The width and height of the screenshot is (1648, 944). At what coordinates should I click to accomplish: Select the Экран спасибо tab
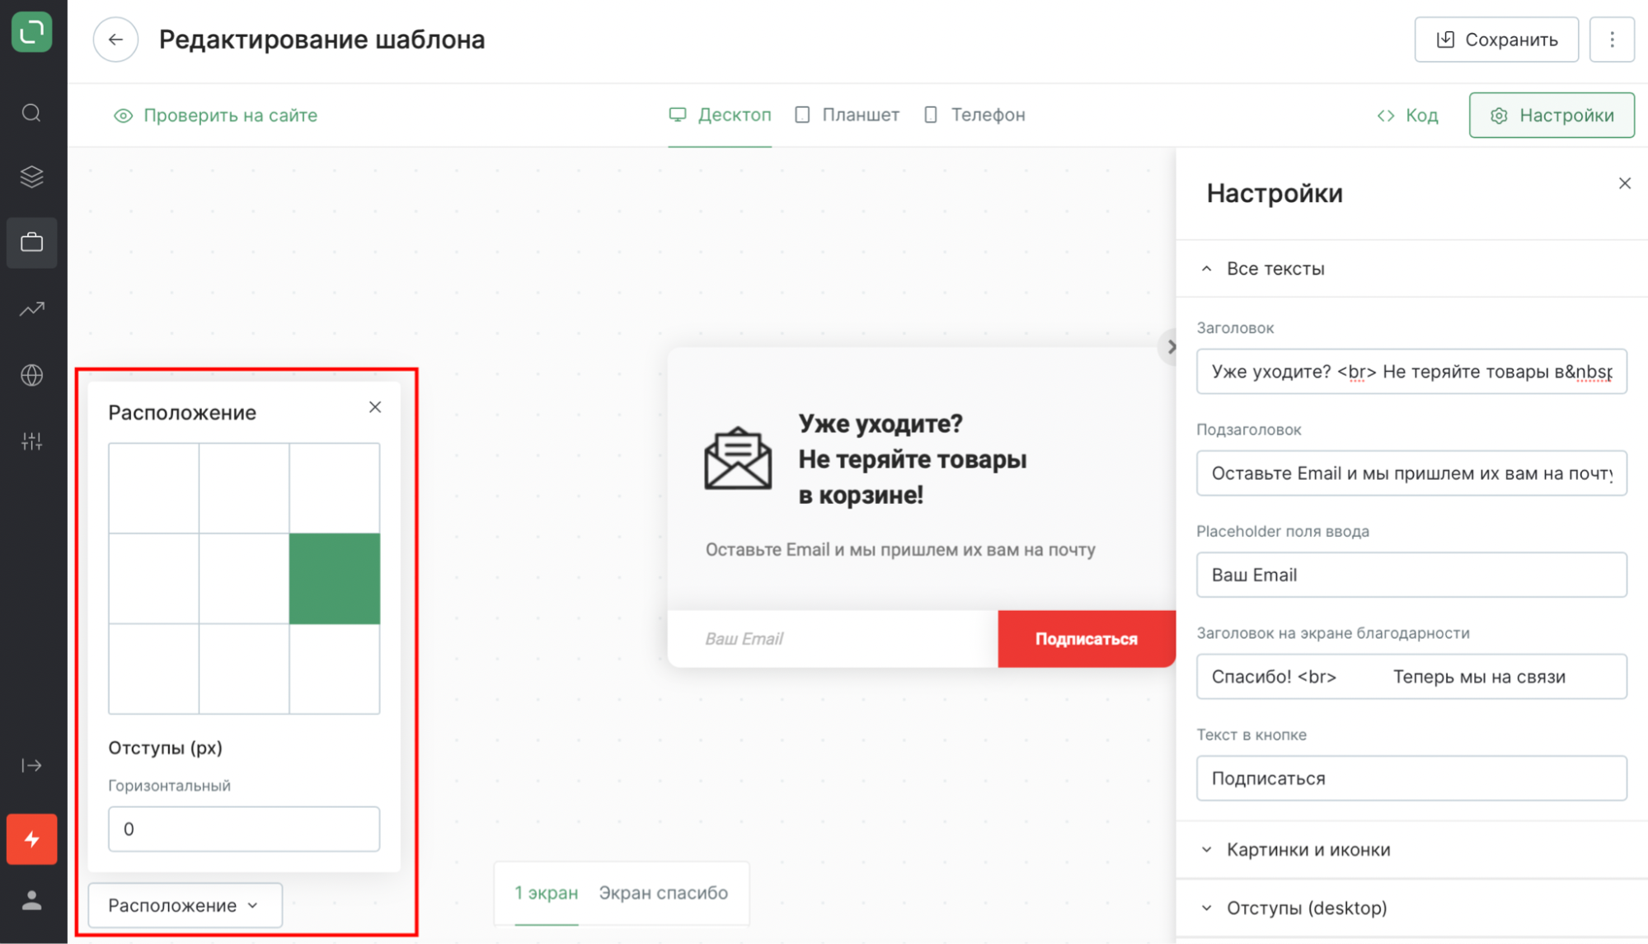(x=663, y=893)
